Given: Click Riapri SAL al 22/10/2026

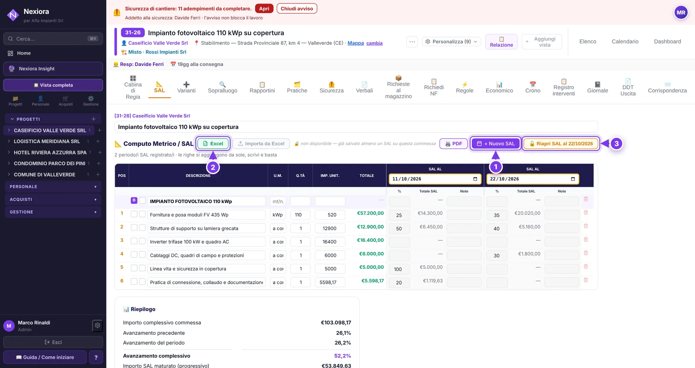Looking at the screenshot, I should [x=561, y=144].
